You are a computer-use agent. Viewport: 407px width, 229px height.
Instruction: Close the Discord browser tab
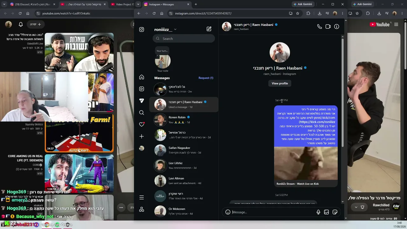pyautogui.click(x=54, y=4)
